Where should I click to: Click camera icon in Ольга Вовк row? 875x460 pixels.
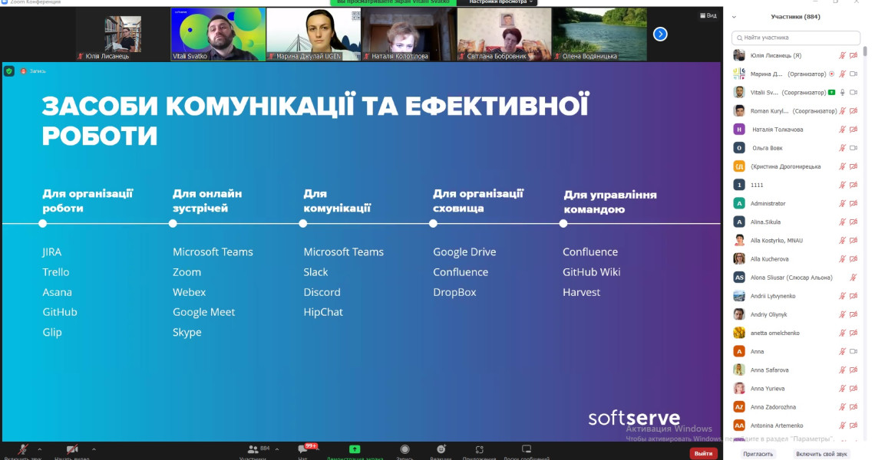point(854,148)
